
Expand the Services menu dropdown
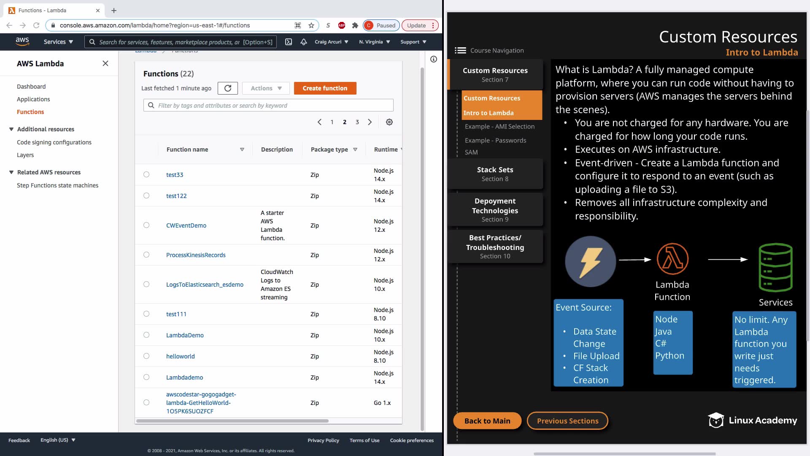(x=58, y=42)
